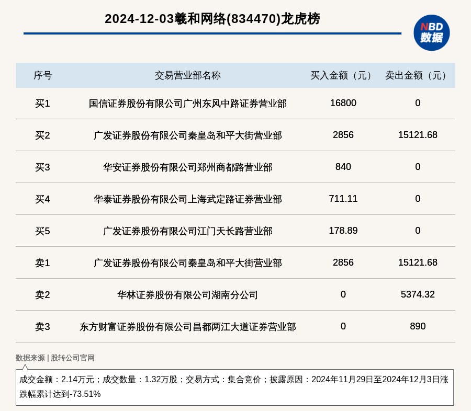Click sell amount 0 in 买4 row
This screenshot has width=471, height=411.
[418, 199]
